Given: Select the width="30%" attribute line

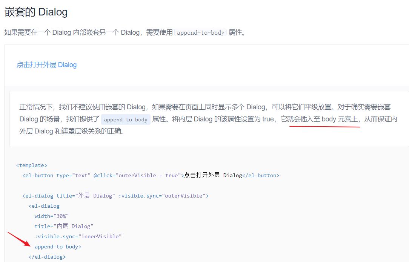Looking at the screenshot, I should [51, 216].
